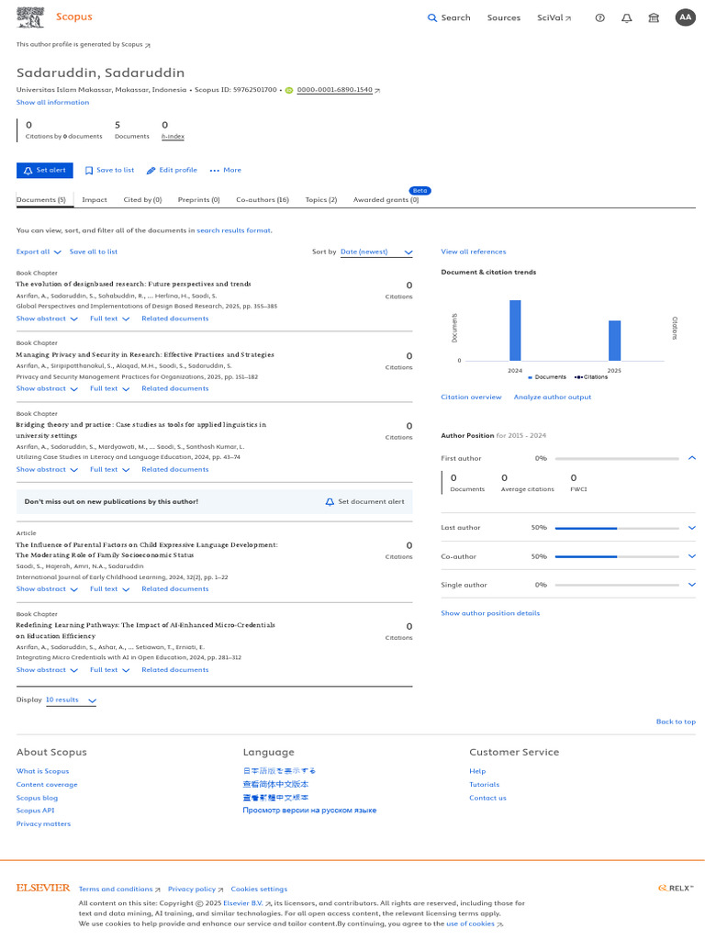This screenshot has height=940, width=705.
Task: Open Full text for Managing Privacy and Security chapter
Action: [110, 389]
